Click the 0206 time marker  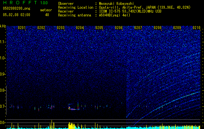coord(119,28)
